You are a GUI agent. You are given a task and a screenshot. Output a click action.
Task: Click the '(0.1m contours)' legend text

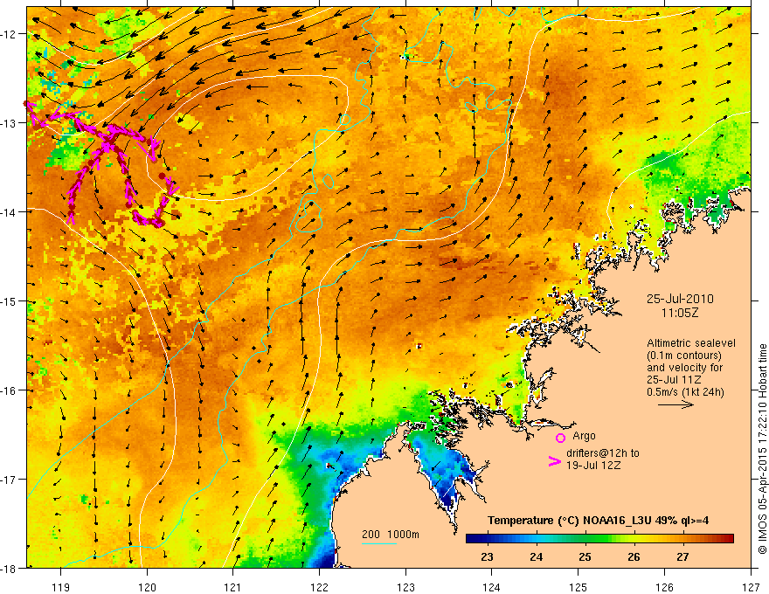[x=684, y=356]
